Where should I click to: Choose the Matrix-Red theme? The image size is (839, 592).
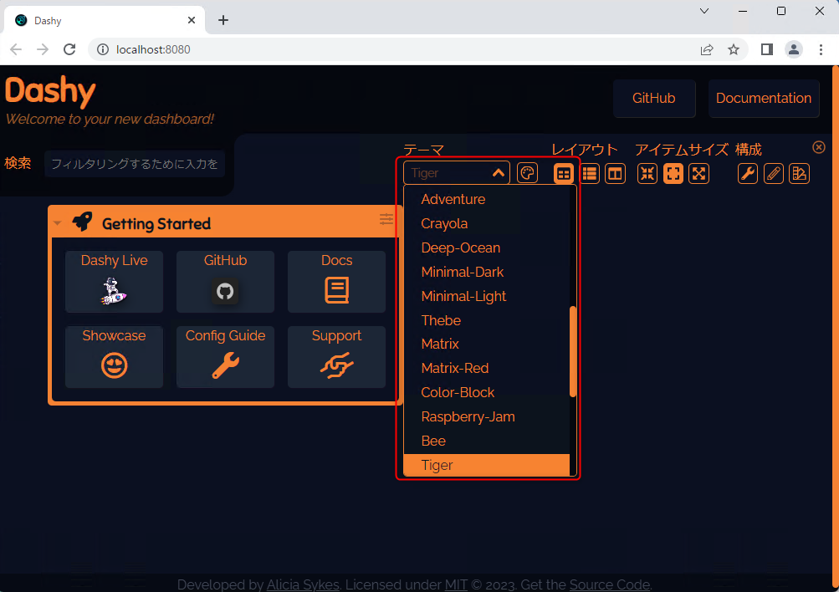click(x=486, y=368)
